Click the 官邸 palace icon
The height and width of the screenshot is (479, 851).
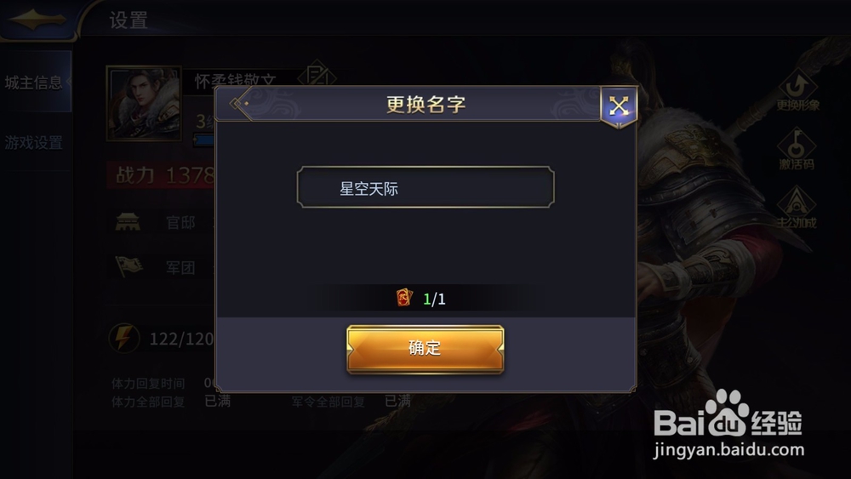[129, 222]
